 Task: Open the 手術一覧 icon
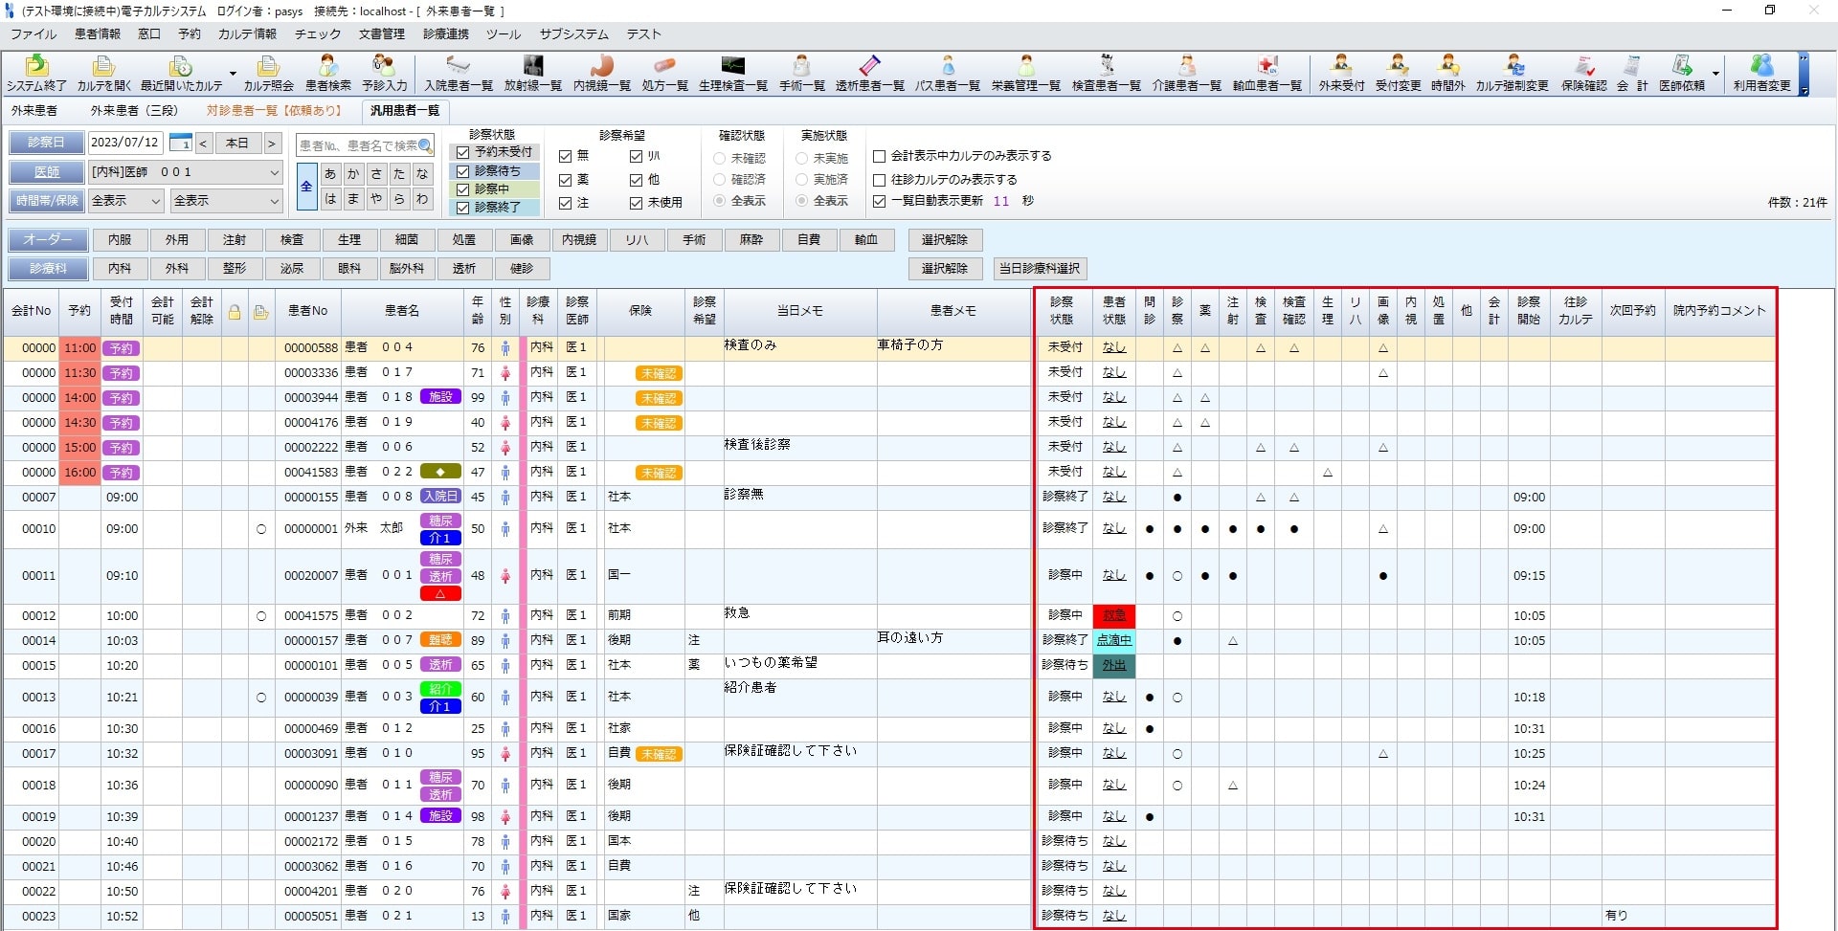click(x=802, y=74)
